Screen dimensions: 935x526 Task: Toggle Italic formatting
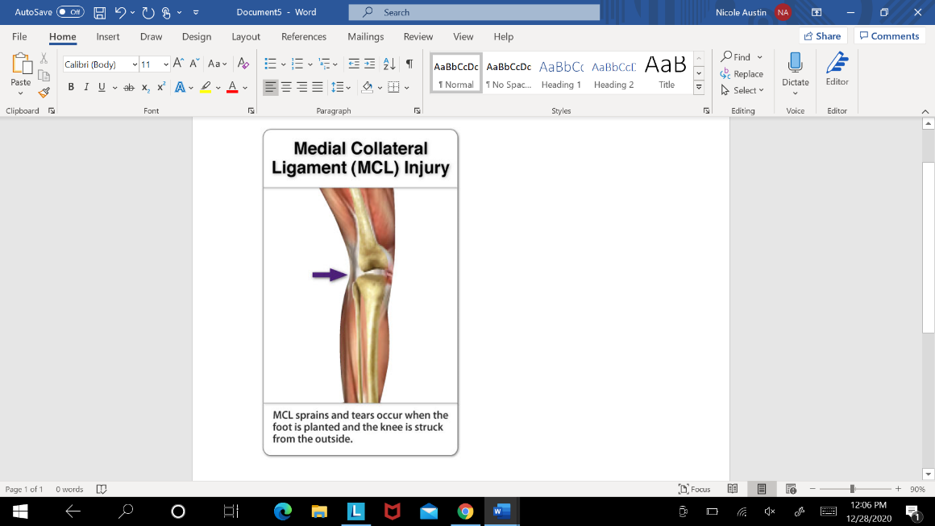(86, 87)
